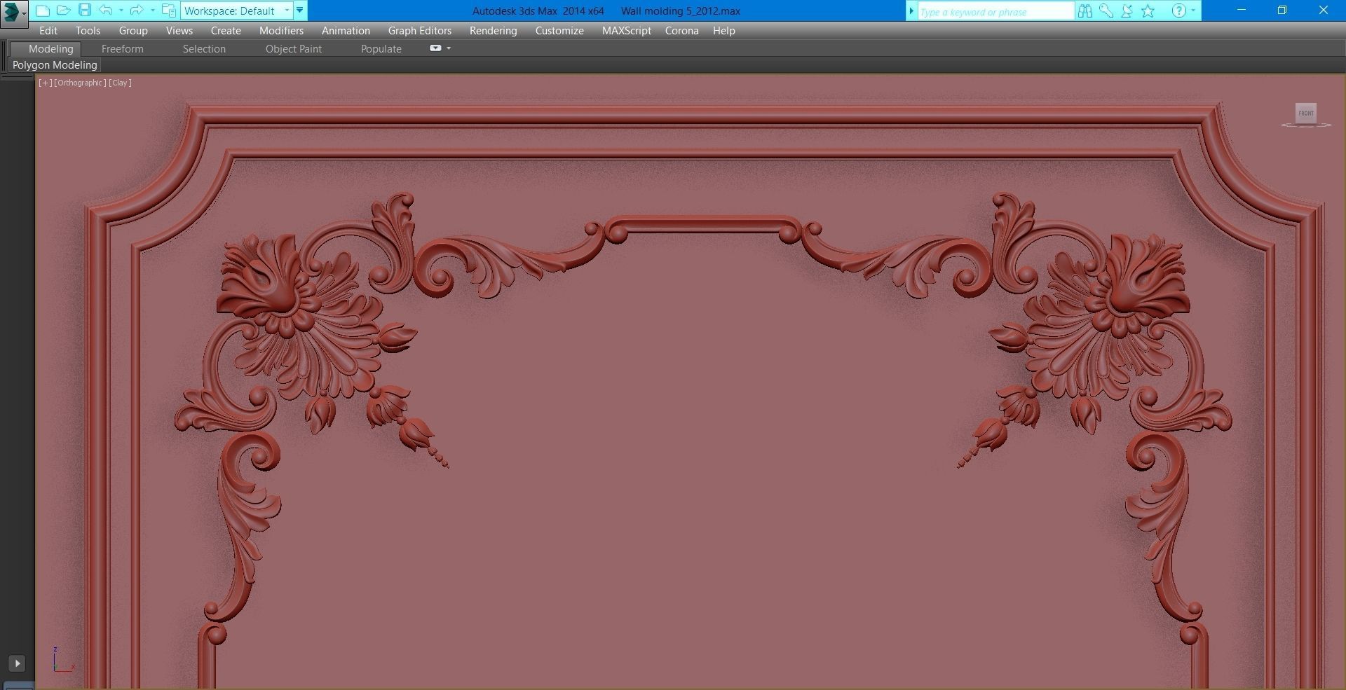Click the Undo arrow icon
This screenshot has width=1346, height=690.
tap(105, 11)
